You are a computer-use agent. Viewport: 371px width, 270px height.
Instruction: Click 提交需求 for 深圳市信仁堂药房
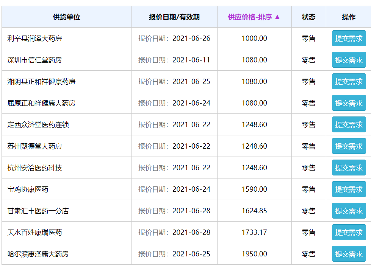[x=349, y=60]
